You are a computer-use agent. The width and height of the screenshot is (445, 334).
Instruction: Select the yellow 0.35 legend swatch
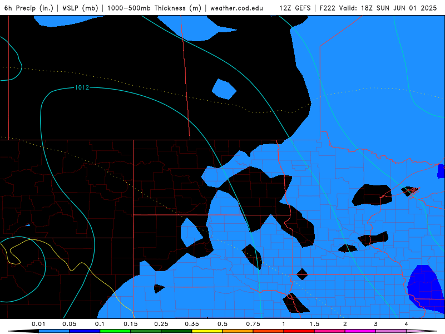[x=207, y=331]
